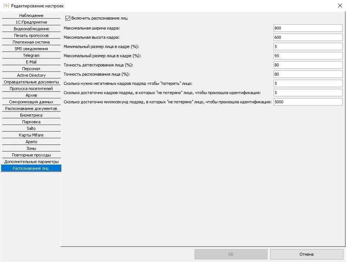Open the 'Telegram' settings tab
The image size is (346, 262).
[31, 55]
